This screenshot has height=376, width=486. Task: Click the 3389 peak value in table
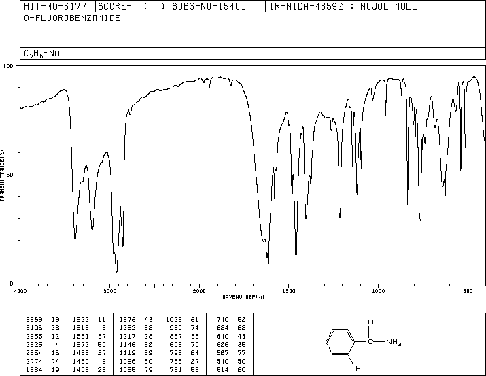(x=34, y=319)
